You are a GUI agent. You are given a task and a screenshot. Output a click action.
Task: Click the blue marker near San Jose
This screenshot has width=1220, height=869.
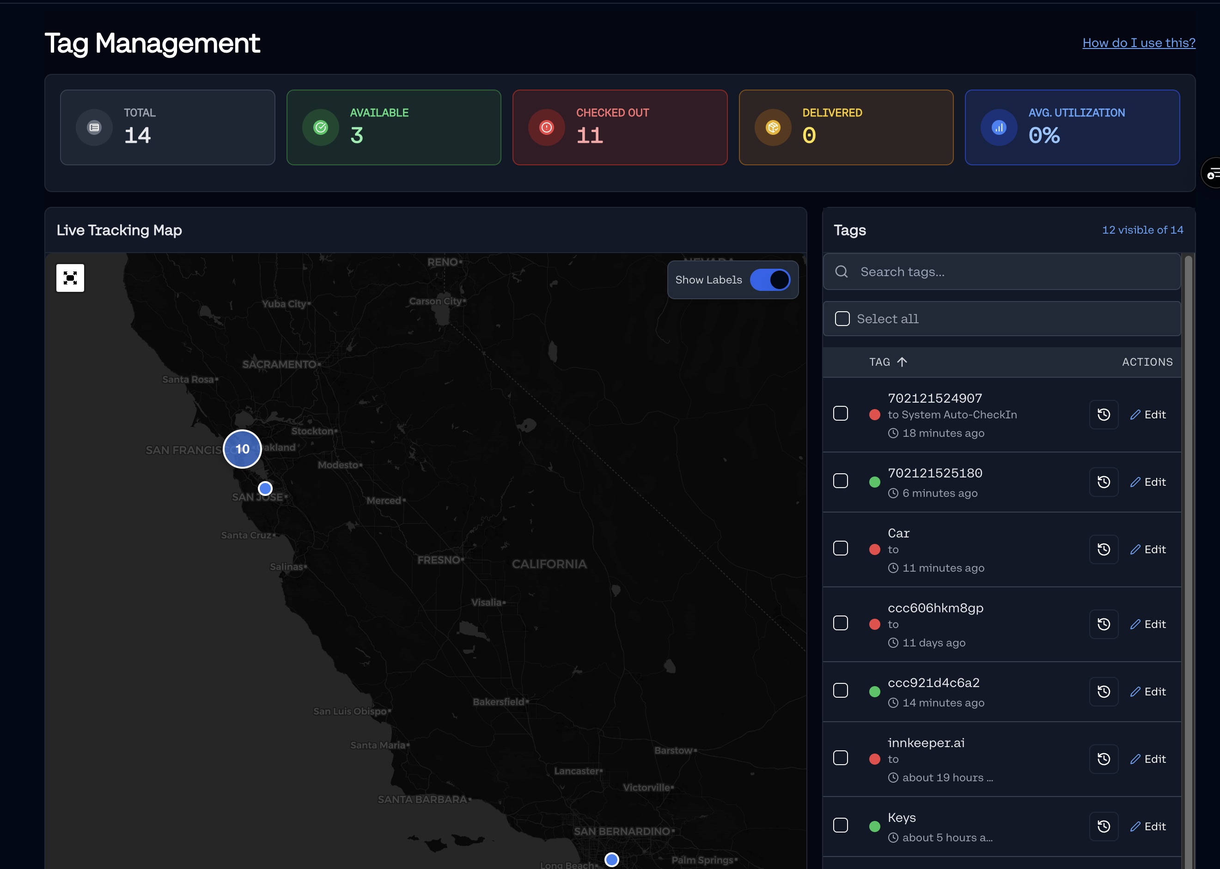pyautogui.click(x=265, y=489)
